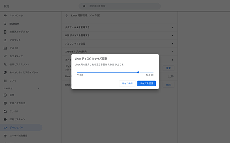Expand 共有フォルダを管理する row arrow
Viewport: 230px width, 143px height.
(173, 27)
